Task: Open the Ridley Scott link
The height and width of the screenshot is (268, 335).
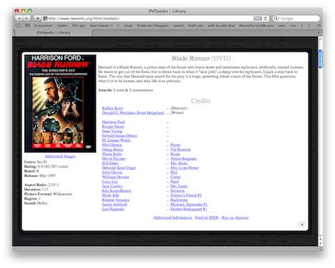Action: coord(112,108)
